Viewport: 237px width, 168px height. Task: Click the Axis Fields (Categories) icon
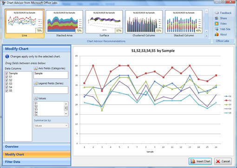(x=36, y=68)
